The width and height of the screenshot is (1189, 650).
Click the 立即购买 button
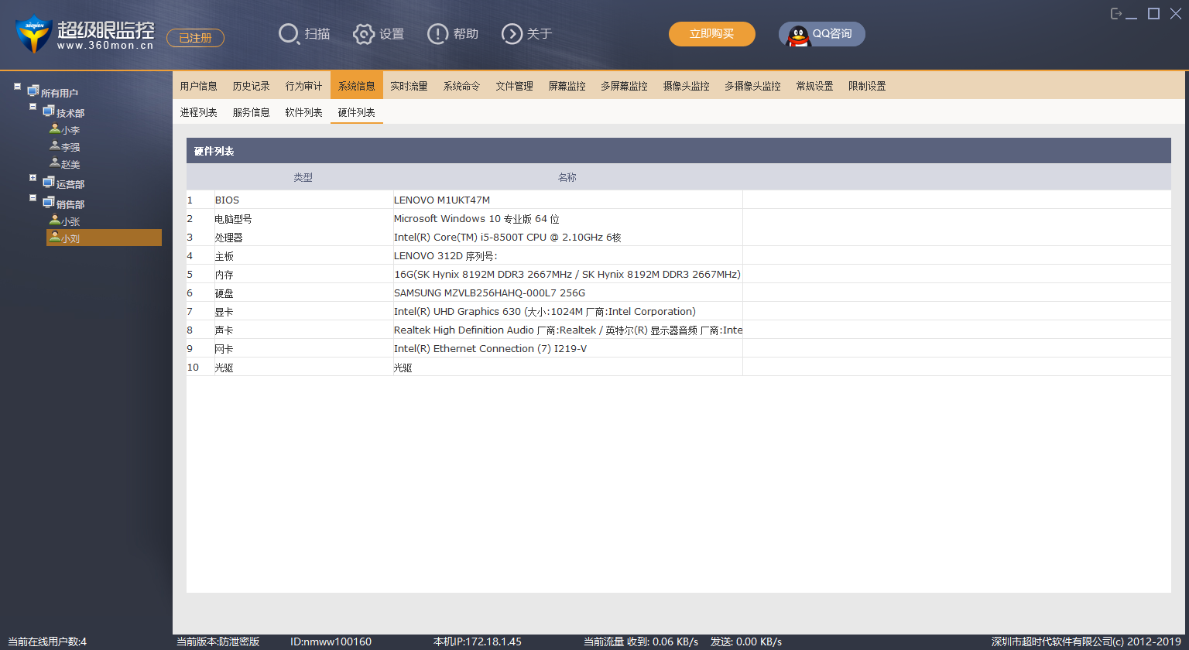[711, 34]
